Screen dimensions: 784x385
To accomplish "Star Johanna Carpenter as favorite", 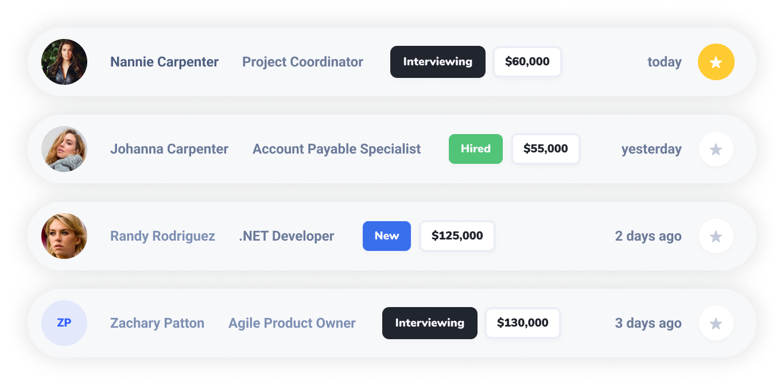I will (x=716, y=149).
